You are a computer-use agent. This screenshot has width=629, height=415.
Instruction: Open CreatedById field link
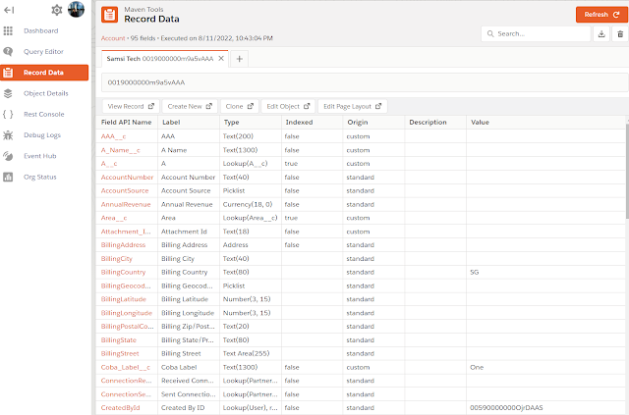120,408
